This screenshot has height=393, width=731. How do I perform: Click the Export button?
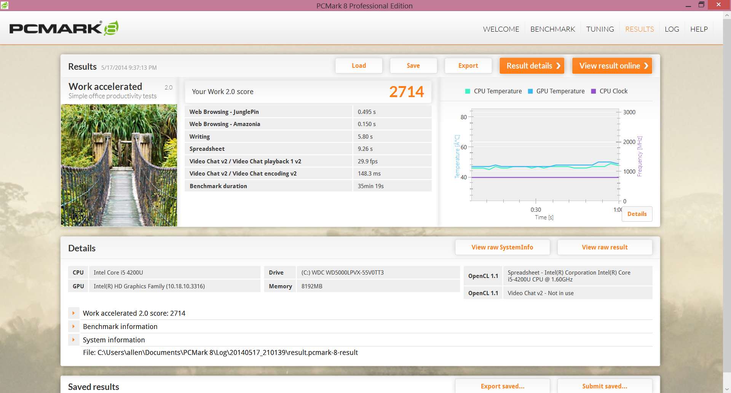[x=468, y=65]
